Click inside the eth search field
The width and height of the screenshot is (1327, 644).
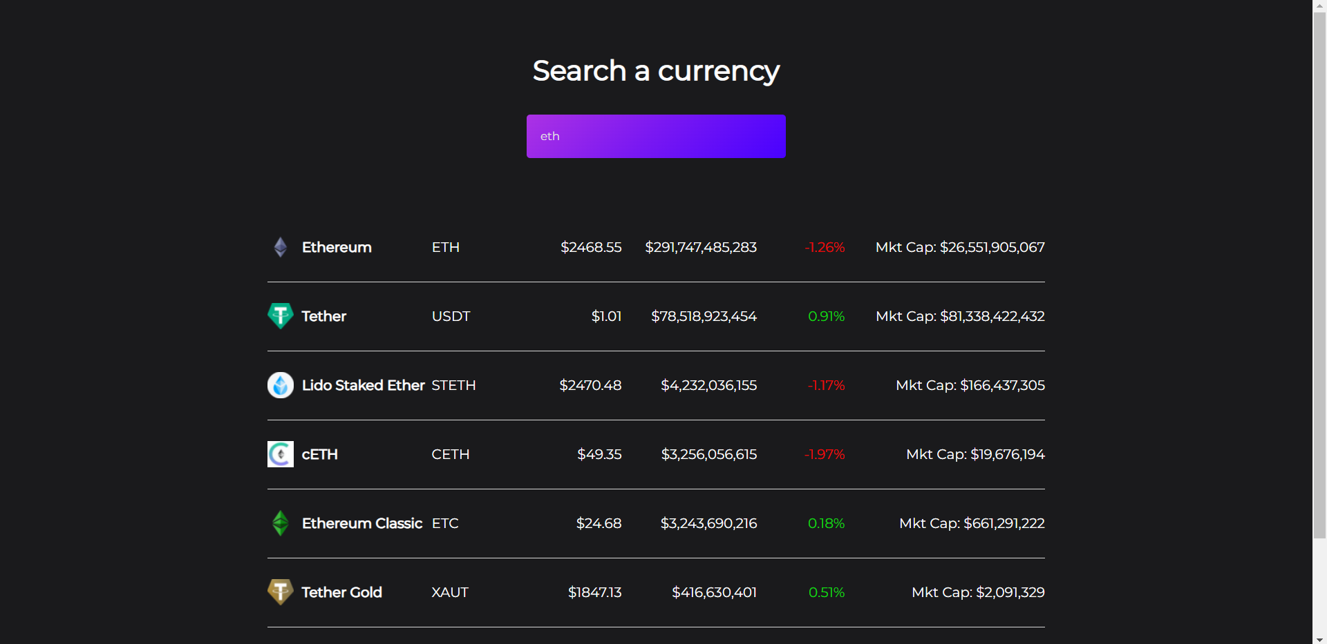click(x=655, y=136)
